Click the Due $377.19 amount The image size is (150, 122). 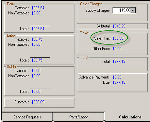click(119, 82)
